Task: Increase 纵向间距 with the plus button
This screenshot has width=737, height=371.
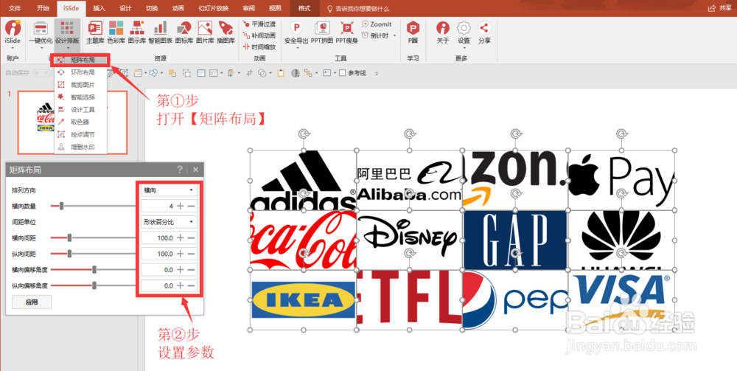Action: pyautogui.click(x=180, y=254)
